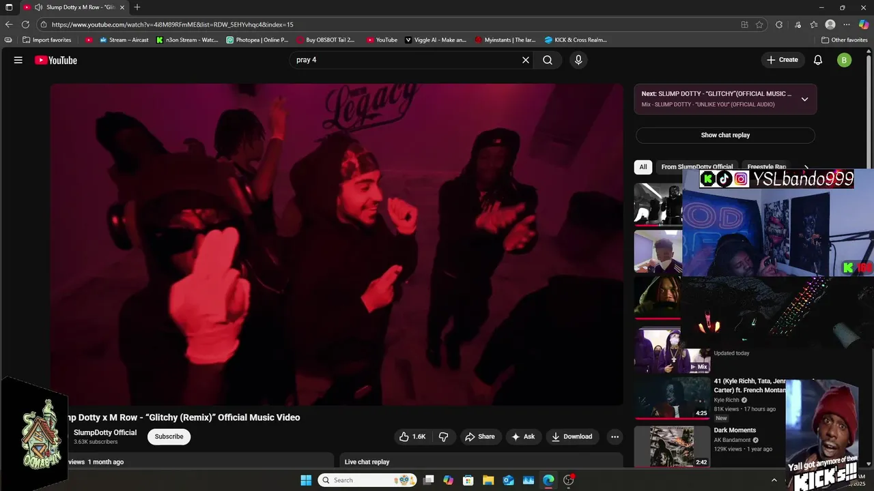
Task: Clear the search text with X
Action: [x=526, y=60]
